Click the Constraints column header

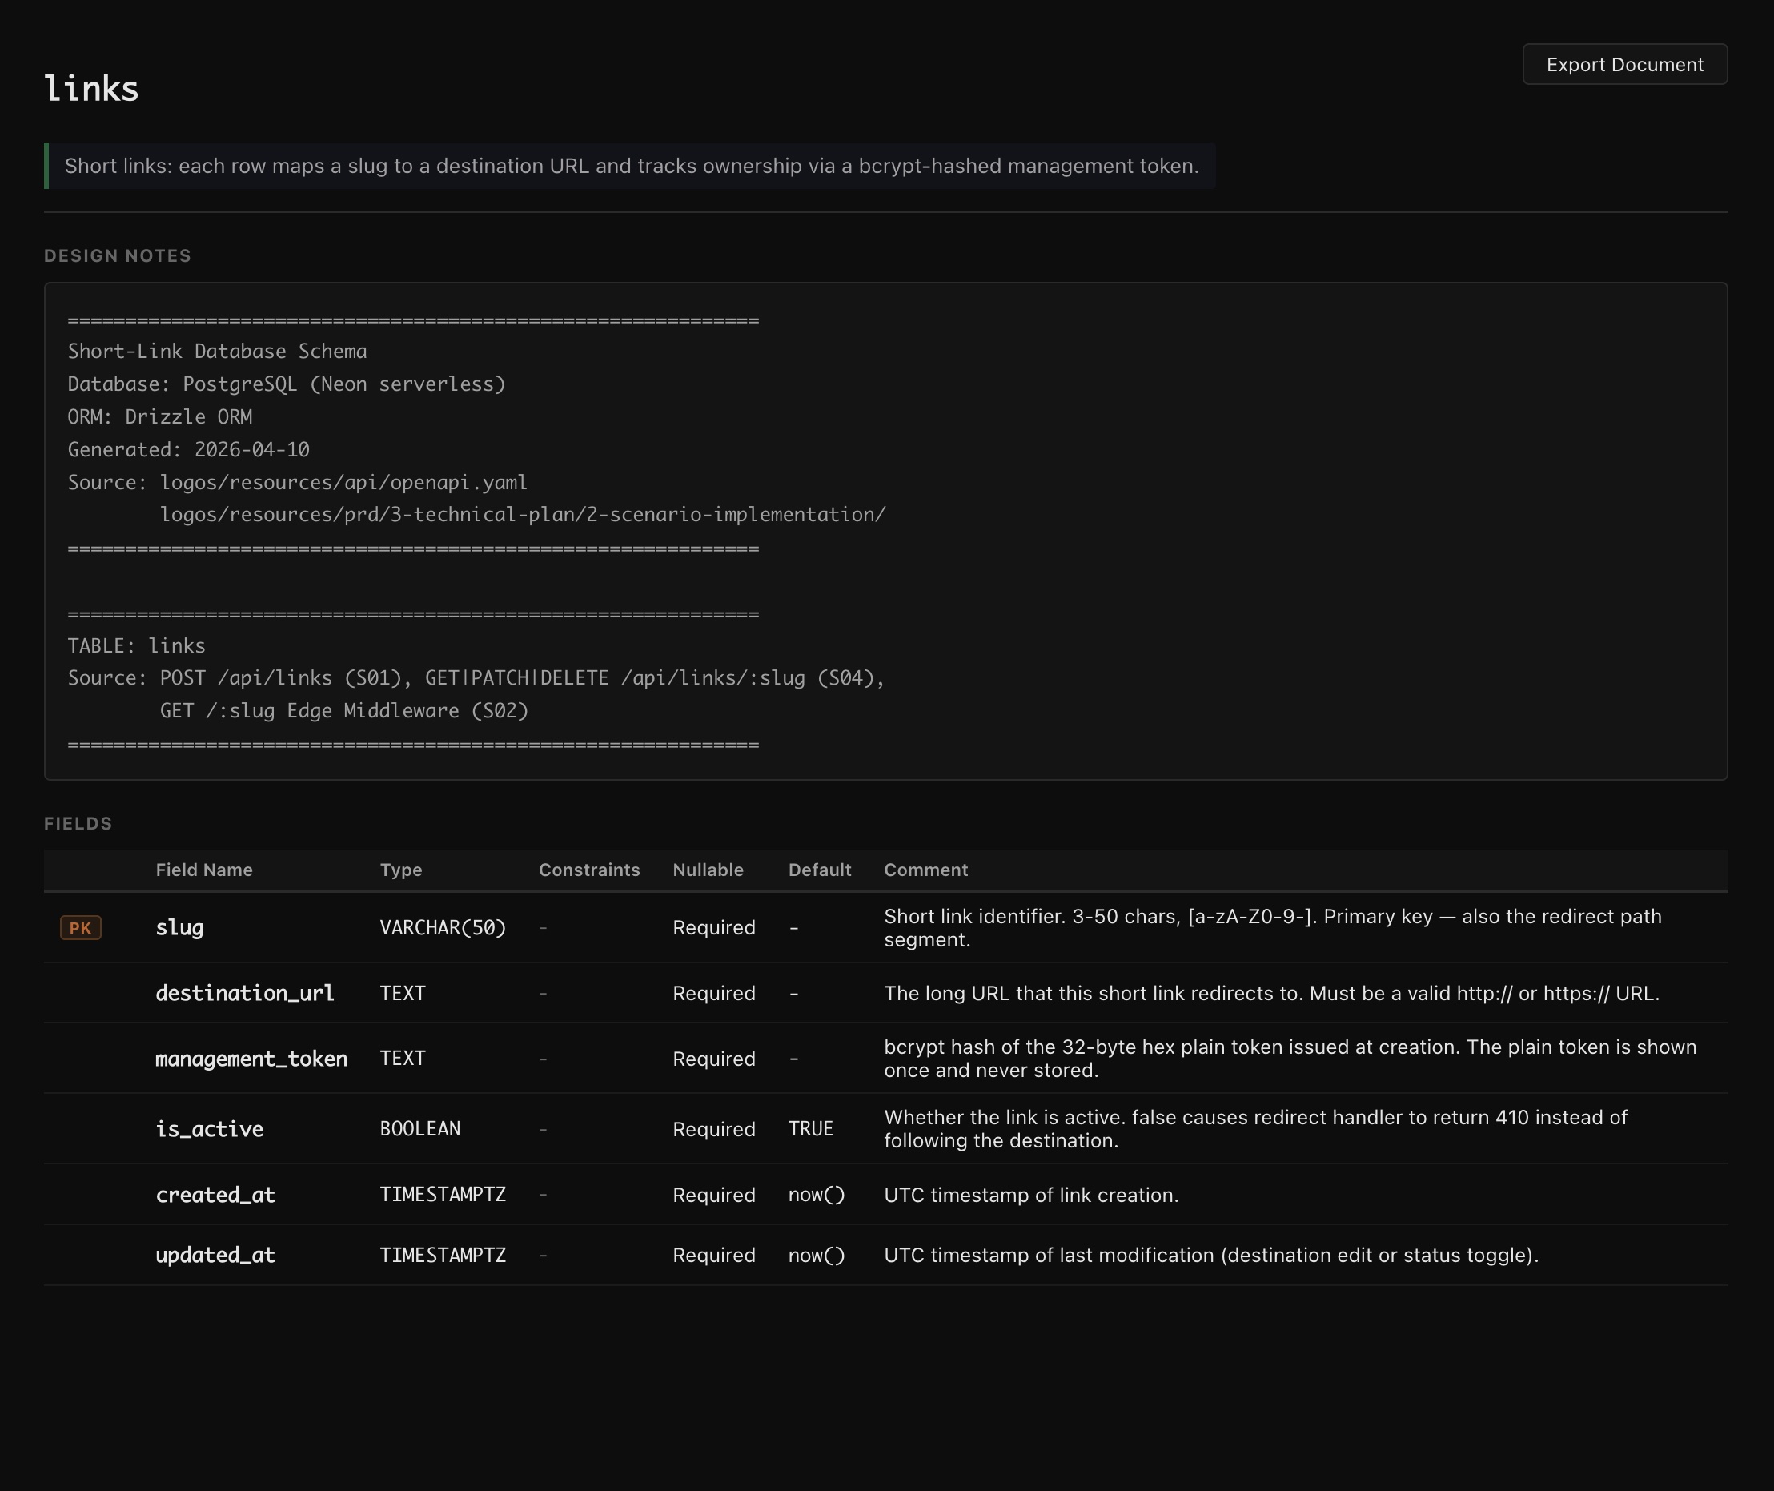pos(589,870)
